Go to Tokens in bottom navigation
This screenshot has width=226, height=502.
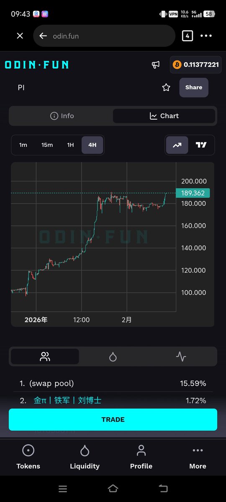(x=28, y=457)
